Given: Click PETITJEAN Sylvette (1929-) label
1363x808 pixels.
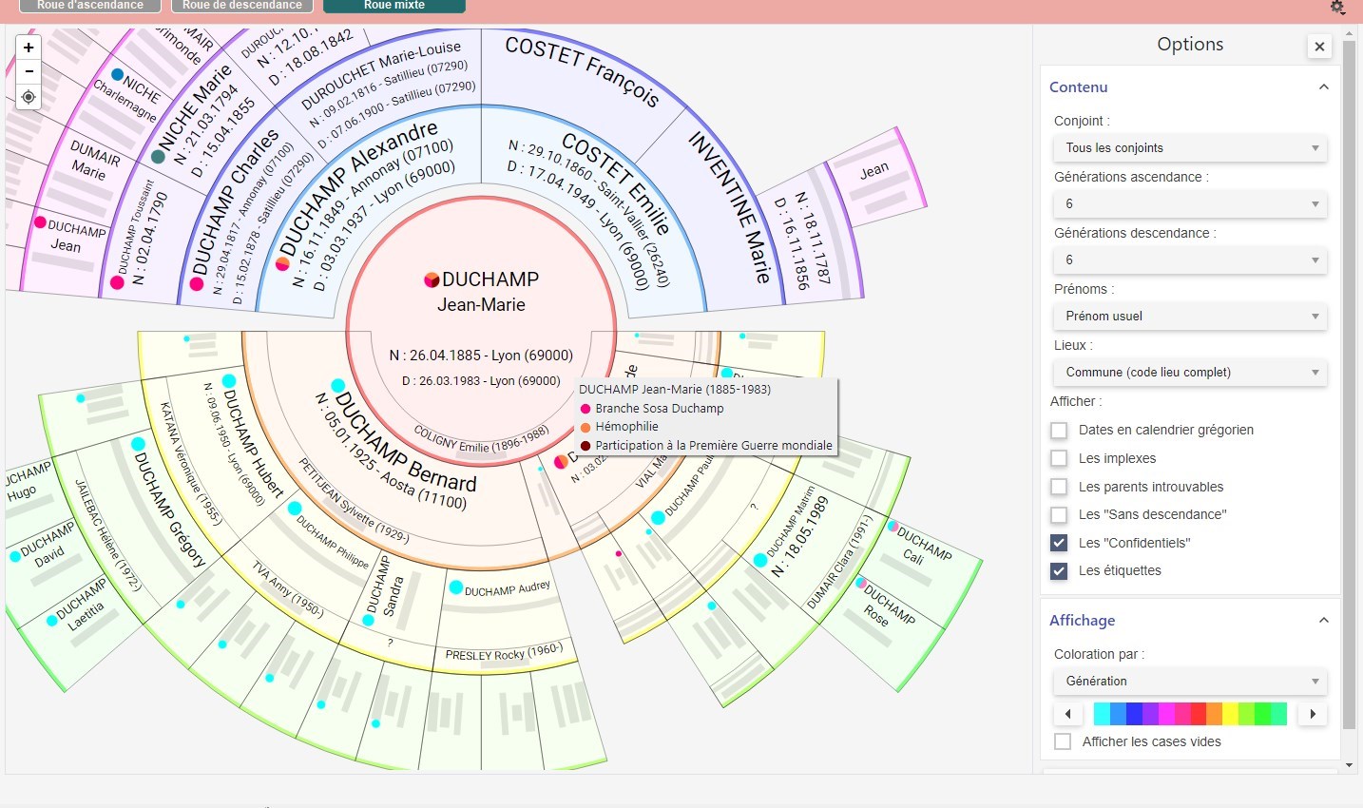Looking at the screenshot, I should coord(354,501).
